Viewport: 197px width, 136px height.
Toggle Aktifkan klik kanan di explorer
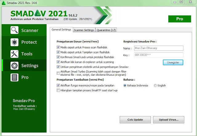coord(58,62)
